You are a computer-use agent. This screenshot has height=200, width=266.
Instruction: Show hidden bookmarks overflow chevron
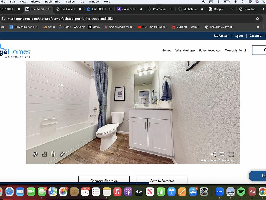[258, 27]
